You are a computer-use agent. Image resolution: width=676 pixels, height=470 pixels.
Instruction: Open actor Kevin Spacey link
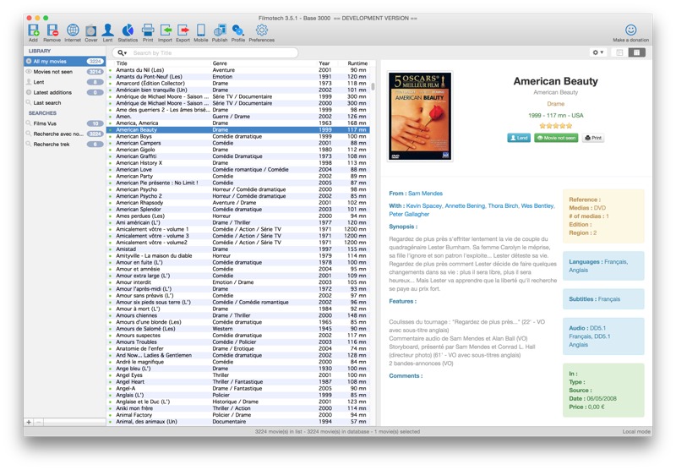pyautogui.click(x=424, y=205)
